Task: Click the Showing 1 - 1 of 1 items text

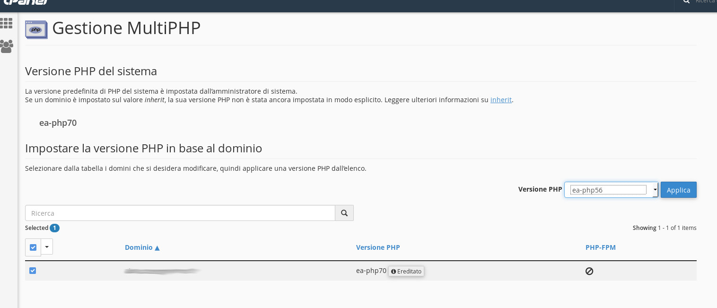Action: click(x=665, y=228)
